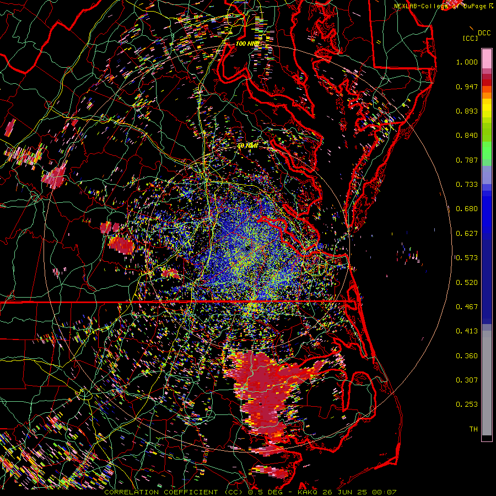
Task: Click the TH threshold label
Action: tap(473, 429)
